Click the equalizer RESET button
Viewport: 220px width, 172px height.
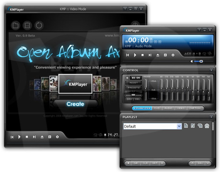pyautogui.click(x=133, y=83)
